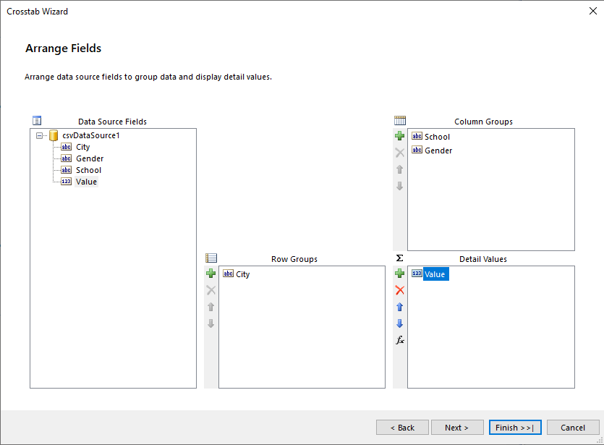Click the Row Groups panel icon
This screenshot has height=445, width=604.
coord(210,258)
